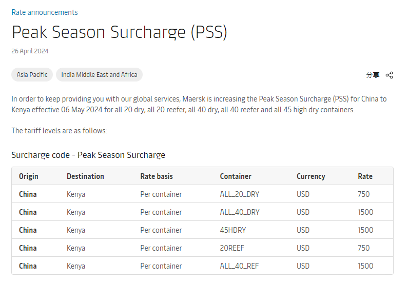This screenshot has width=408, height=284.
Task: Click the Rate column header
Action: coord(365,176)
